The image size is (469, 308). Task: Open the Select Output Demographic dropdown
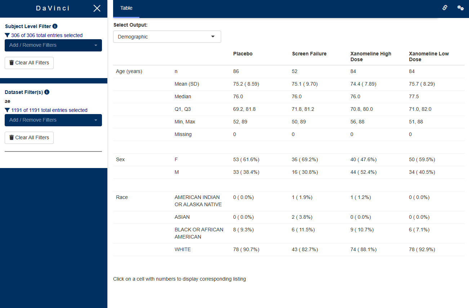point(167,37)
